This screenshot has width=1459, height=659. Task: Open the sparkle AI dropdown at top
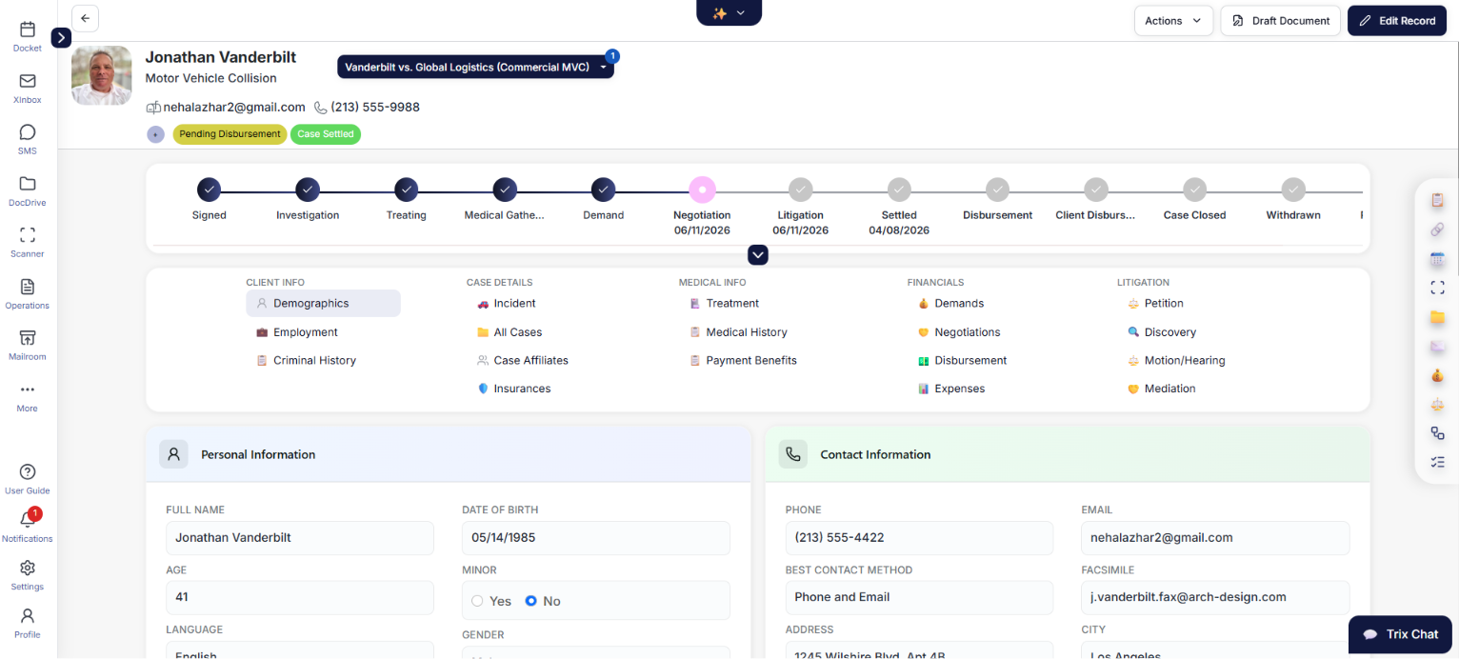pos(729,12)
